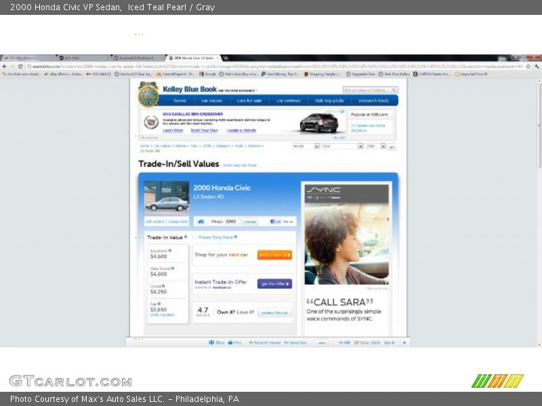Open the year dropdown showing 2000
The height and width of the screenshot is (406, 542).
click(x=376, y=146)
